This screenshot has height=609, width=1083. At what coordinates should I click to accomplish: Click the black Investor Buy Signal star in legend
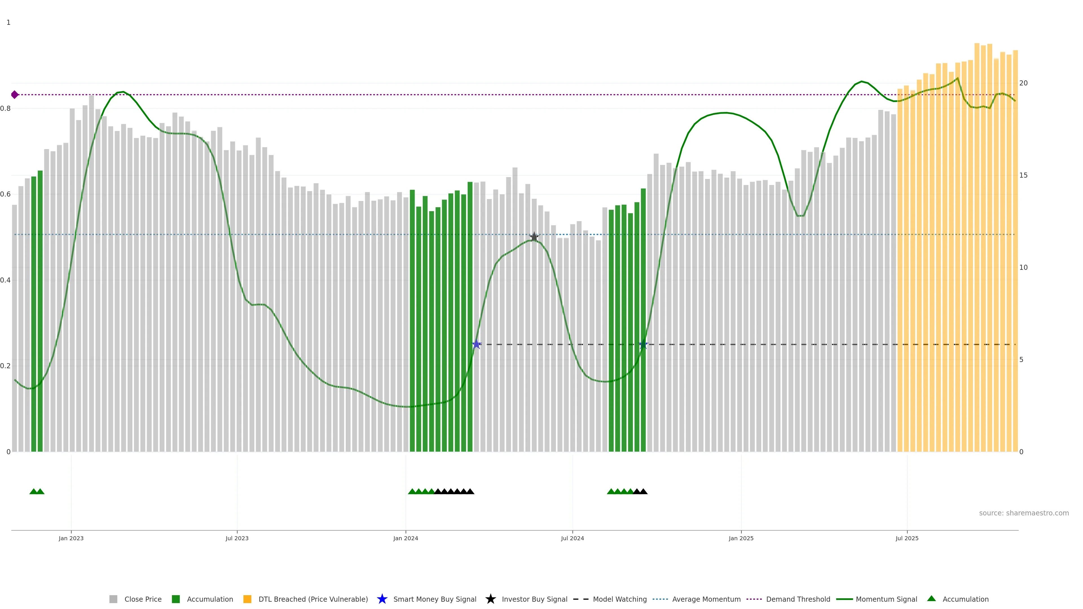[x=490, y=599]
